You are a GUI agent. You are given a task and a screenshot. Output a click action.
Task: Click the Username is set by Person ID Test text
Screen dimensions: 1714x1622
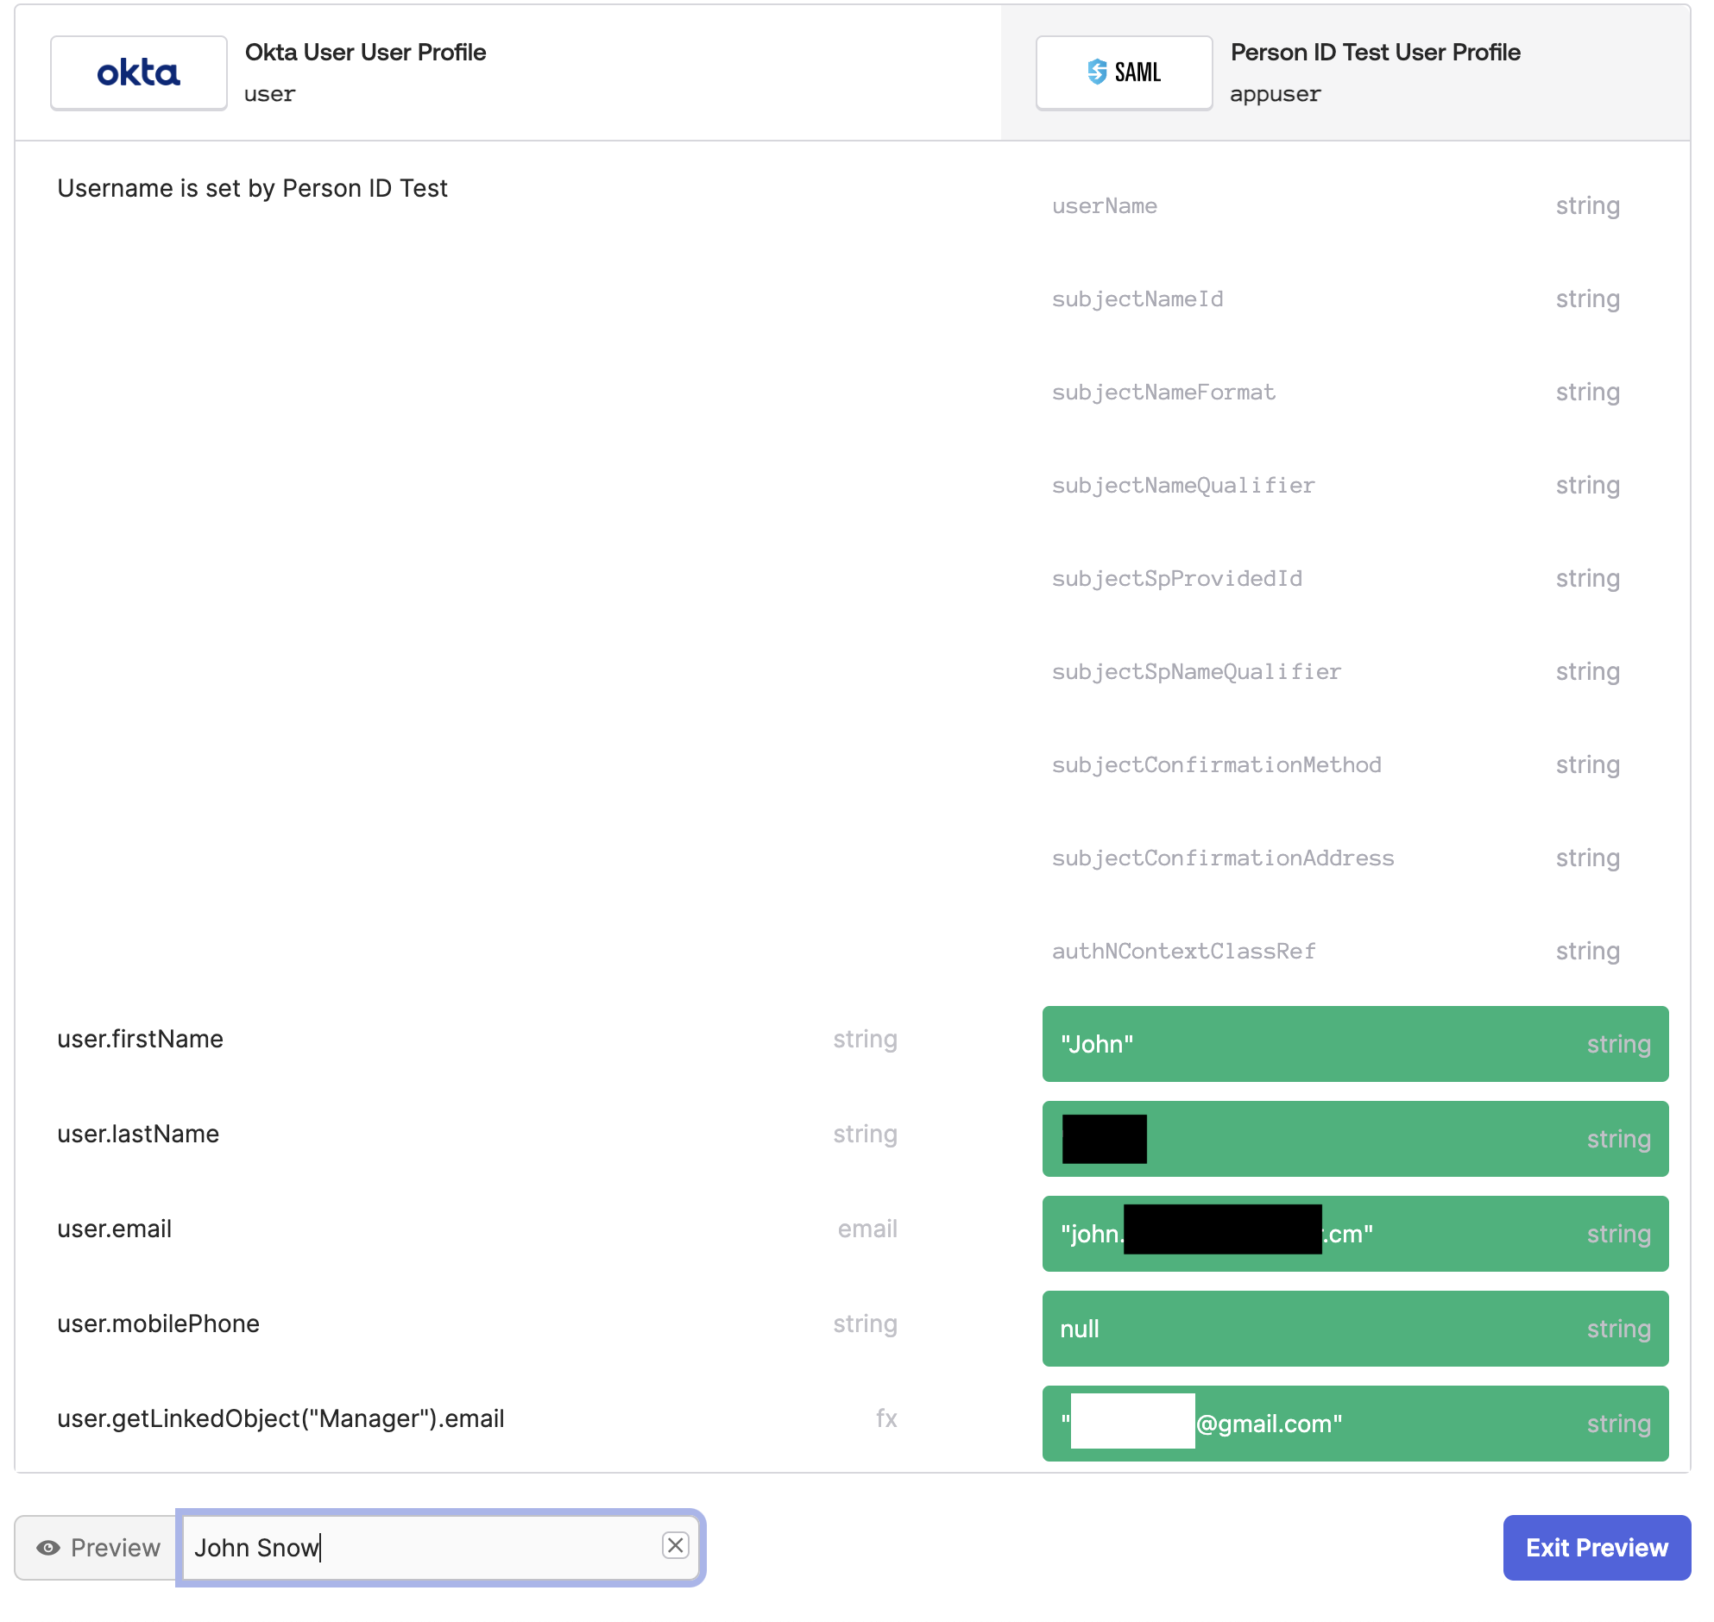pos(253,188)
